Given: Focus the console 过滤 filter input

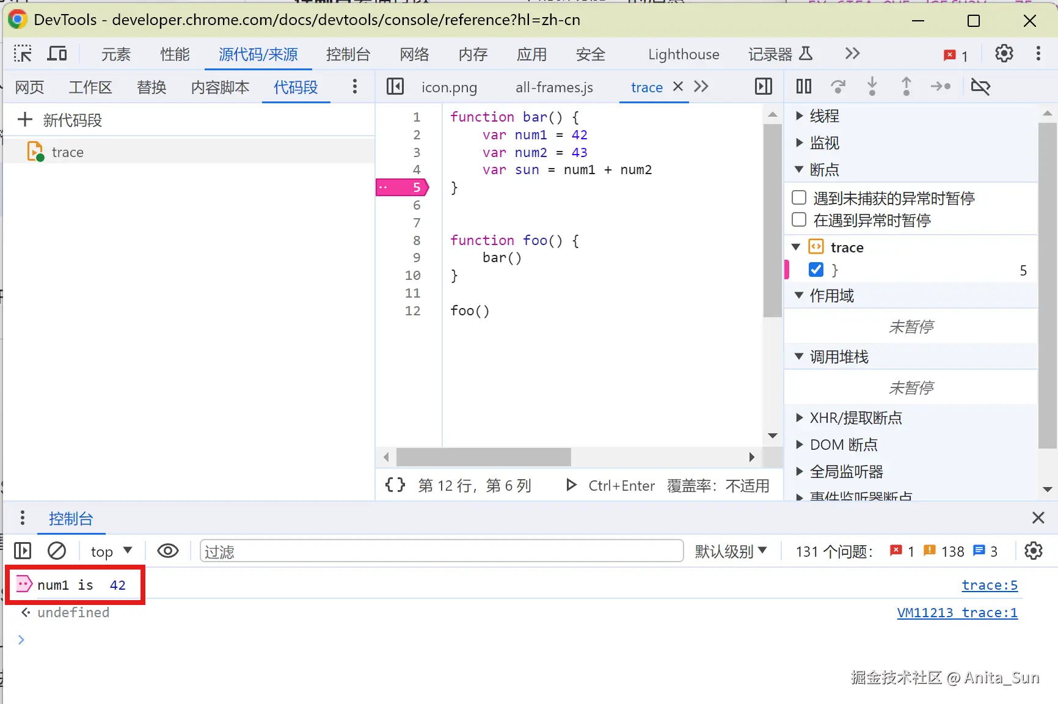Looking at the screenshot, I should 441,551.
